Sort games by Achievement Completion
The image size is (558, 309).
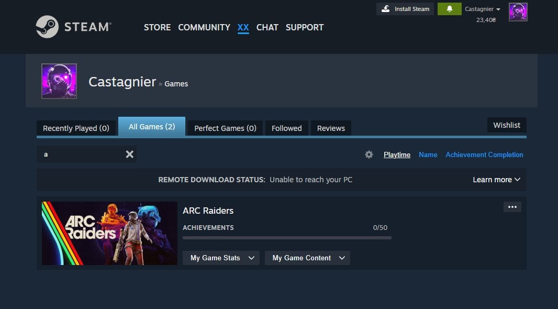484,154
